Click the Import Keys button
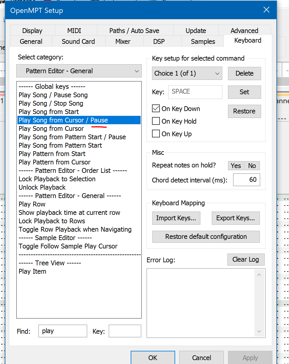The height and width of the screenshot is (364, 289). (x=176, y=218)
